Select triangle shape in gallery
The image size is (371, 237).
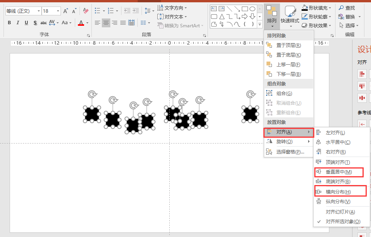point(222,17)
